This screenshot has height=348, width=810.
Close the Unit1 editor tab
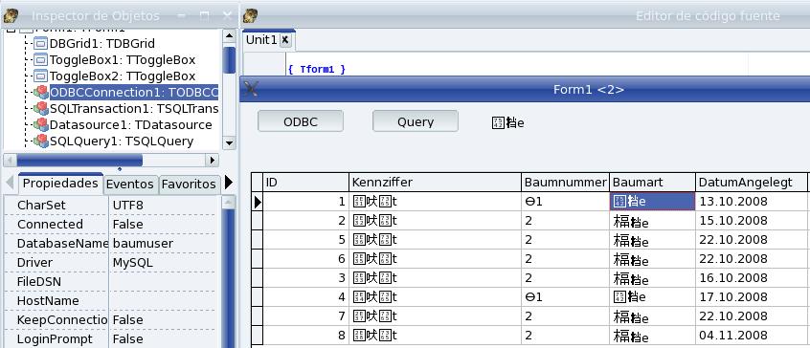(x=284, y=40)
